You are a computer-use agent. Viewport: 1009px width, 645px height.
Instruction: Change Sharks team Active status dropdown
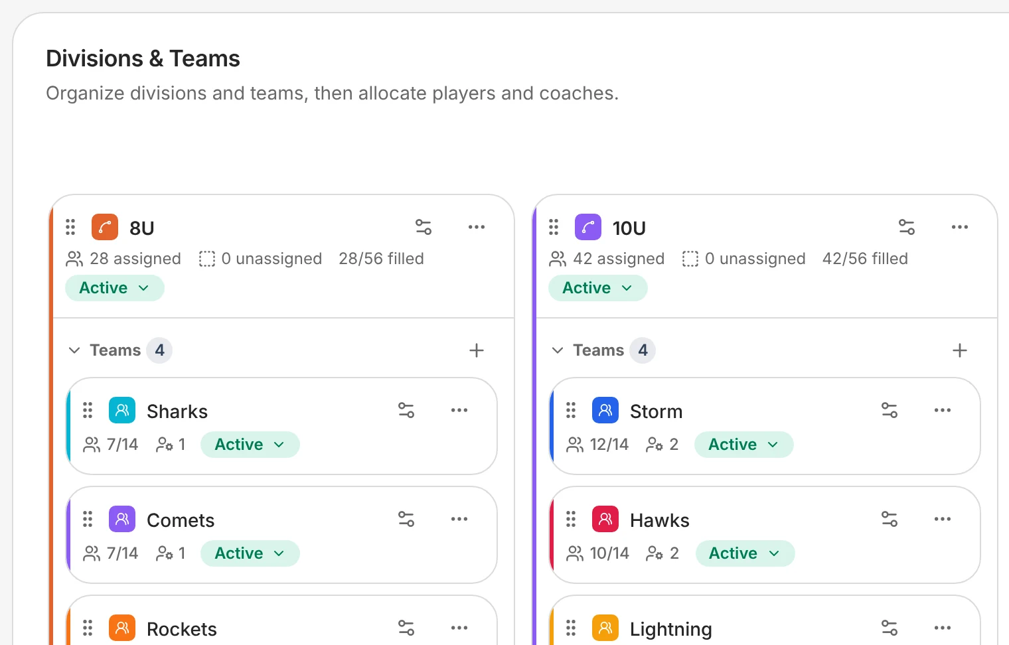[x=250, y=445]
